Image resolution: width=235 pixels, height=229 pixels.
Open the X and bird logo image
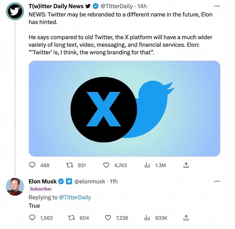[124, 108]
